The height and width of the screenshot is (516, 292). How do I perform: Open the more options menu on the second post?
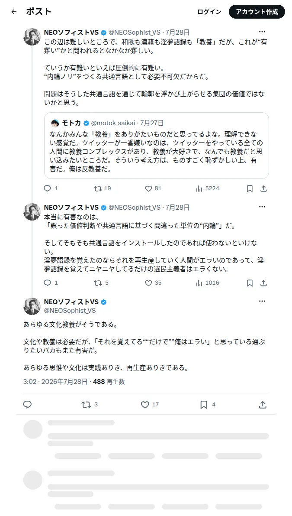pos(262,207)
